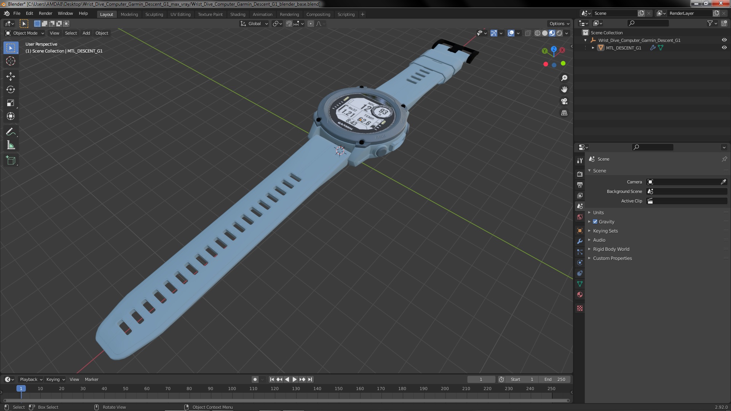Toggle proportional editing
This screenshot has height=411, width=731.
point(311,24)
